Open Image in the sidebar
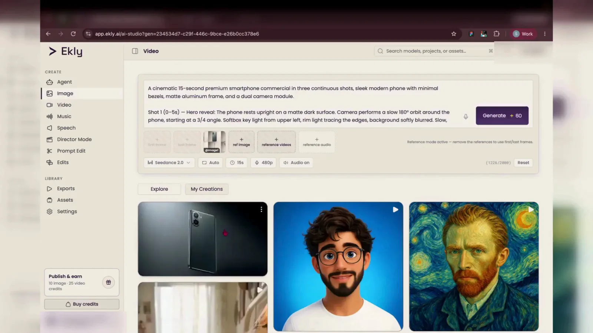Viewport: 593px width, 333px height. [82, 93]
